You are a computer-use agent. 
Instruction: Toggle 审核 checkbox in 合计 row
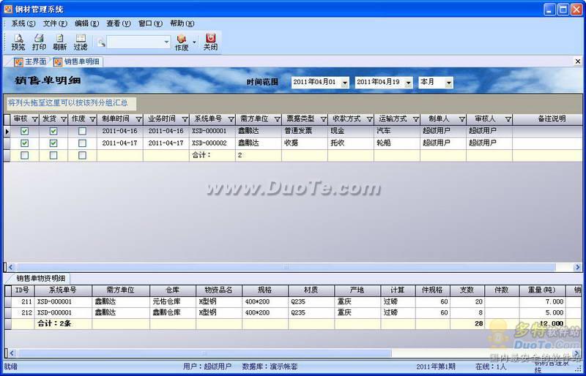click(25, 155)
